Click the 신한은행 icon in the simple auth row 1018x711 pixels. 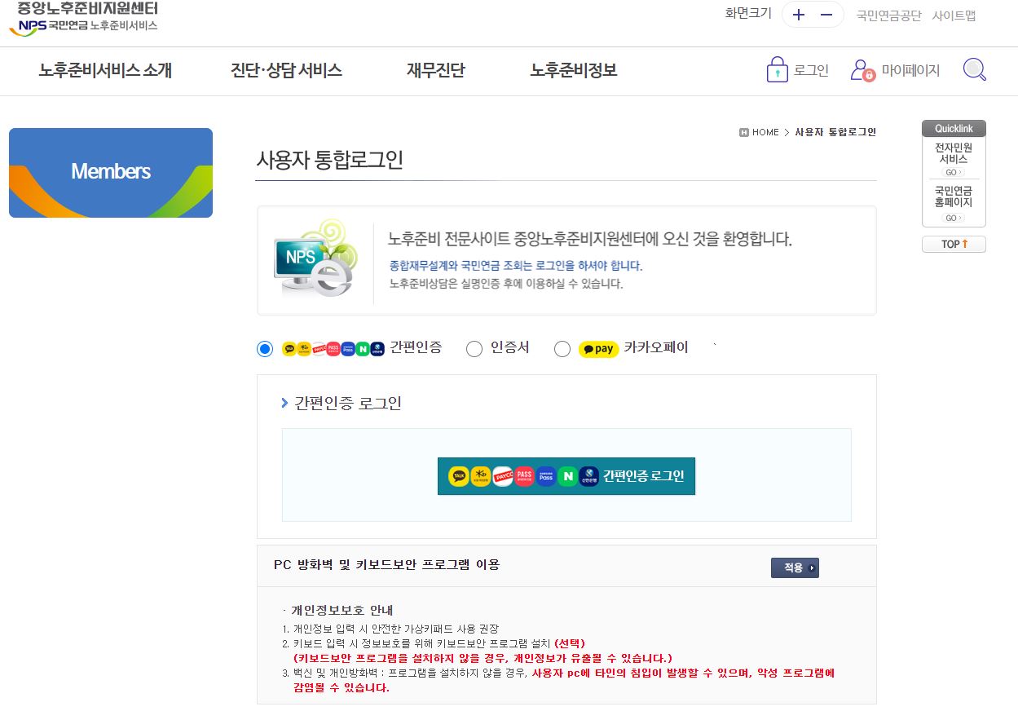[377, 348]
